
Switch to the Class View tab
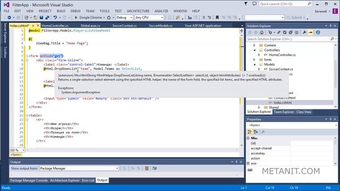pyautogui.click(x=303, y=112)
